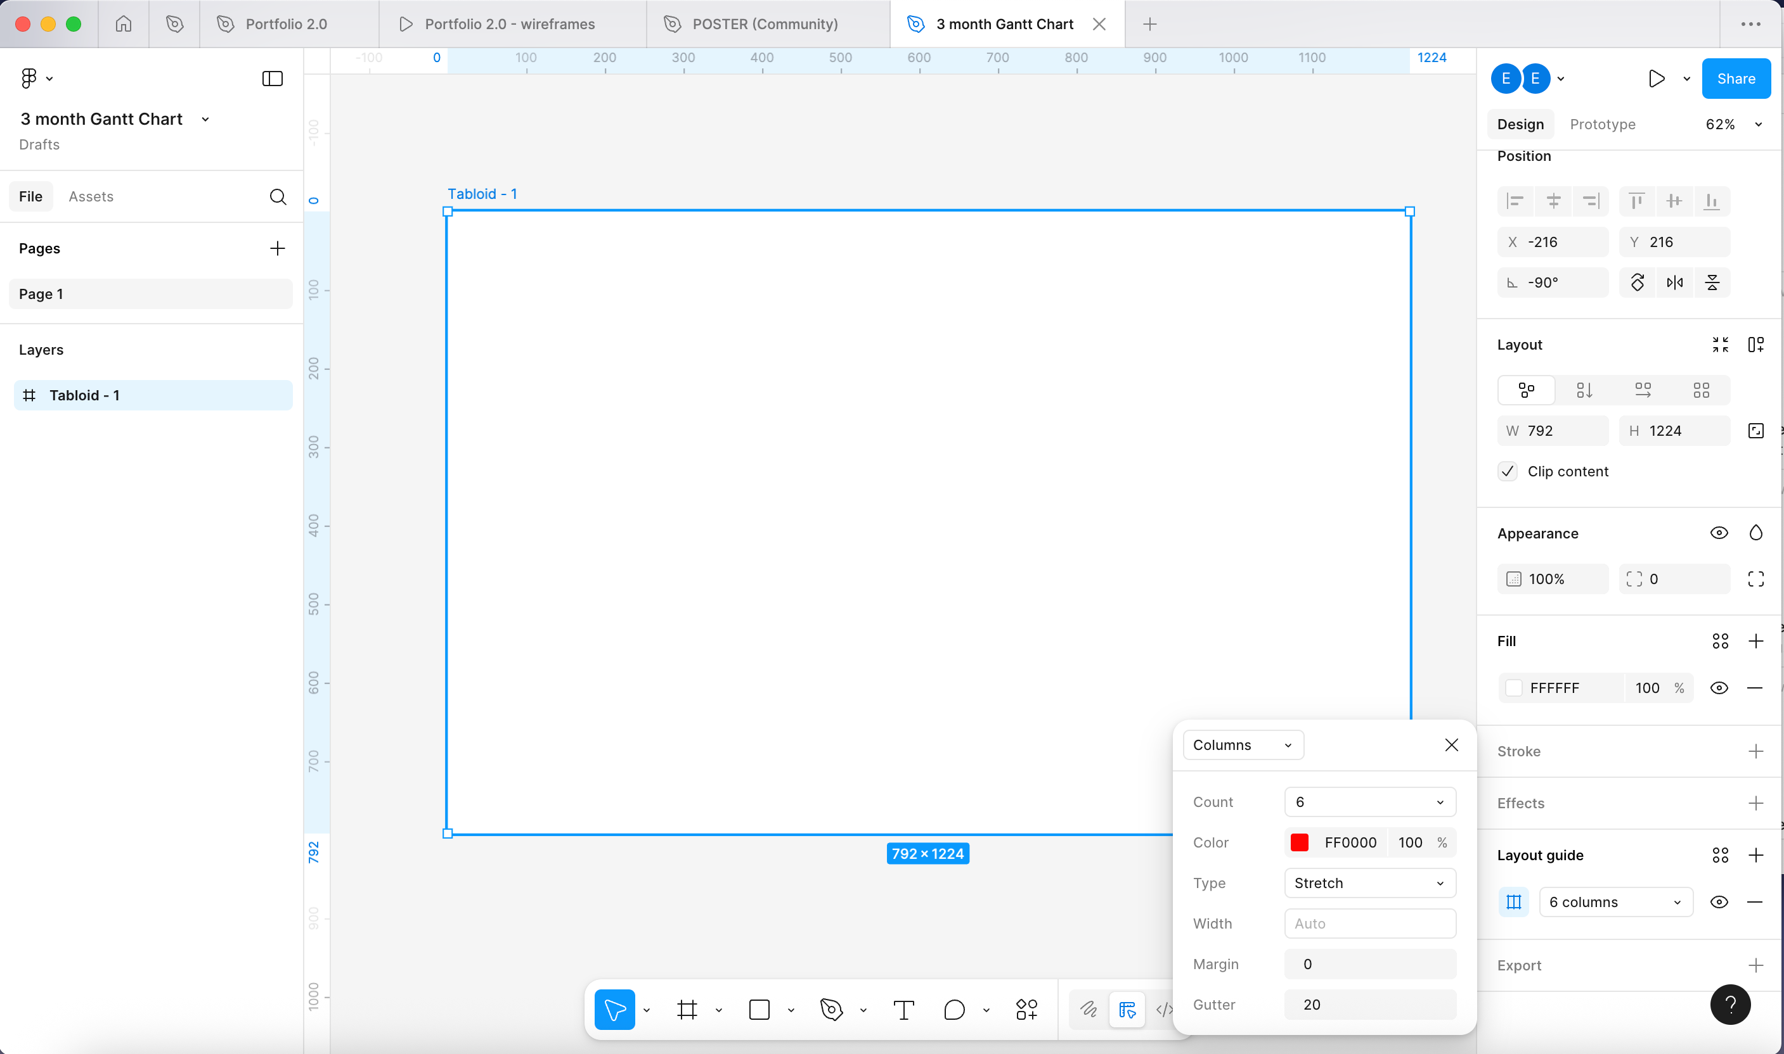Open Count 6 dropdown
Viewport: 1784px width, 1054px height.
[1369, 802]
